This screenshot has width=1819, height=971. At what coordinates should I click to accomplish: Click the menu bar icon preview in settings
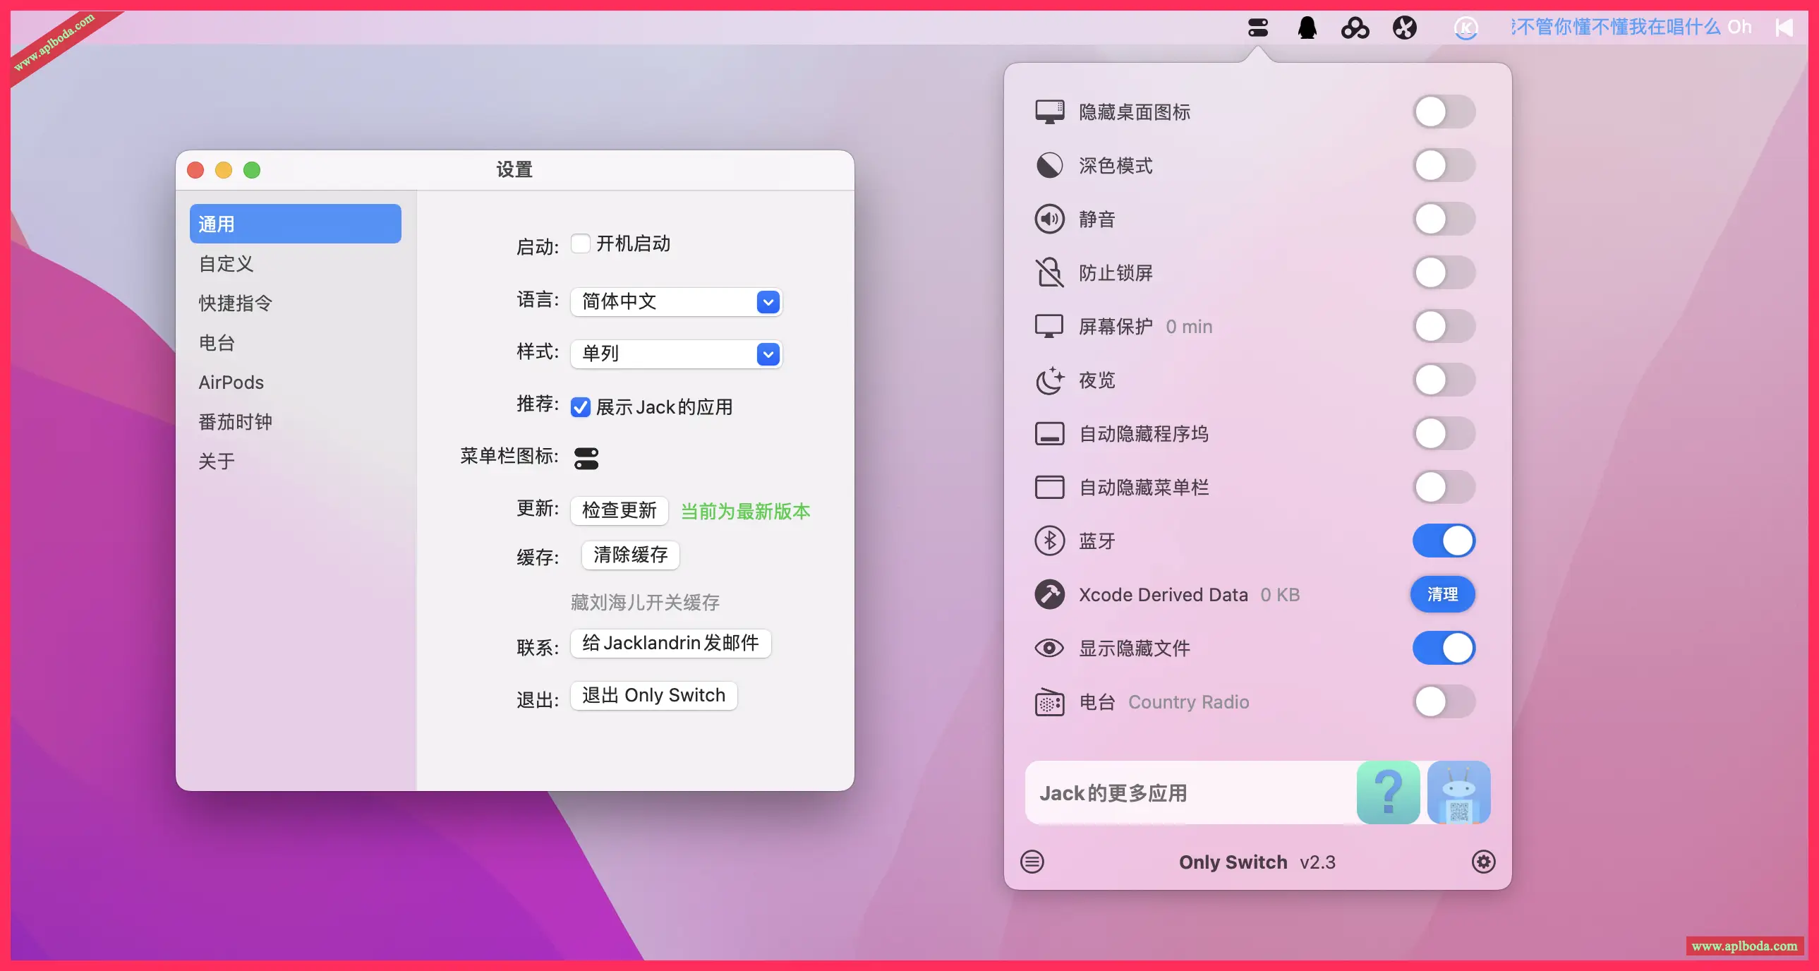(x=586, y=458)
